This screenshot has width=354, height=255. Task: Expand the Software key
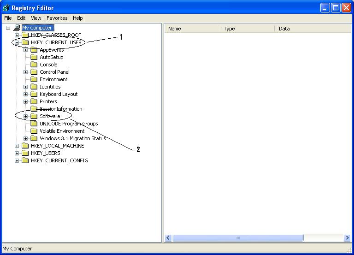26,116
